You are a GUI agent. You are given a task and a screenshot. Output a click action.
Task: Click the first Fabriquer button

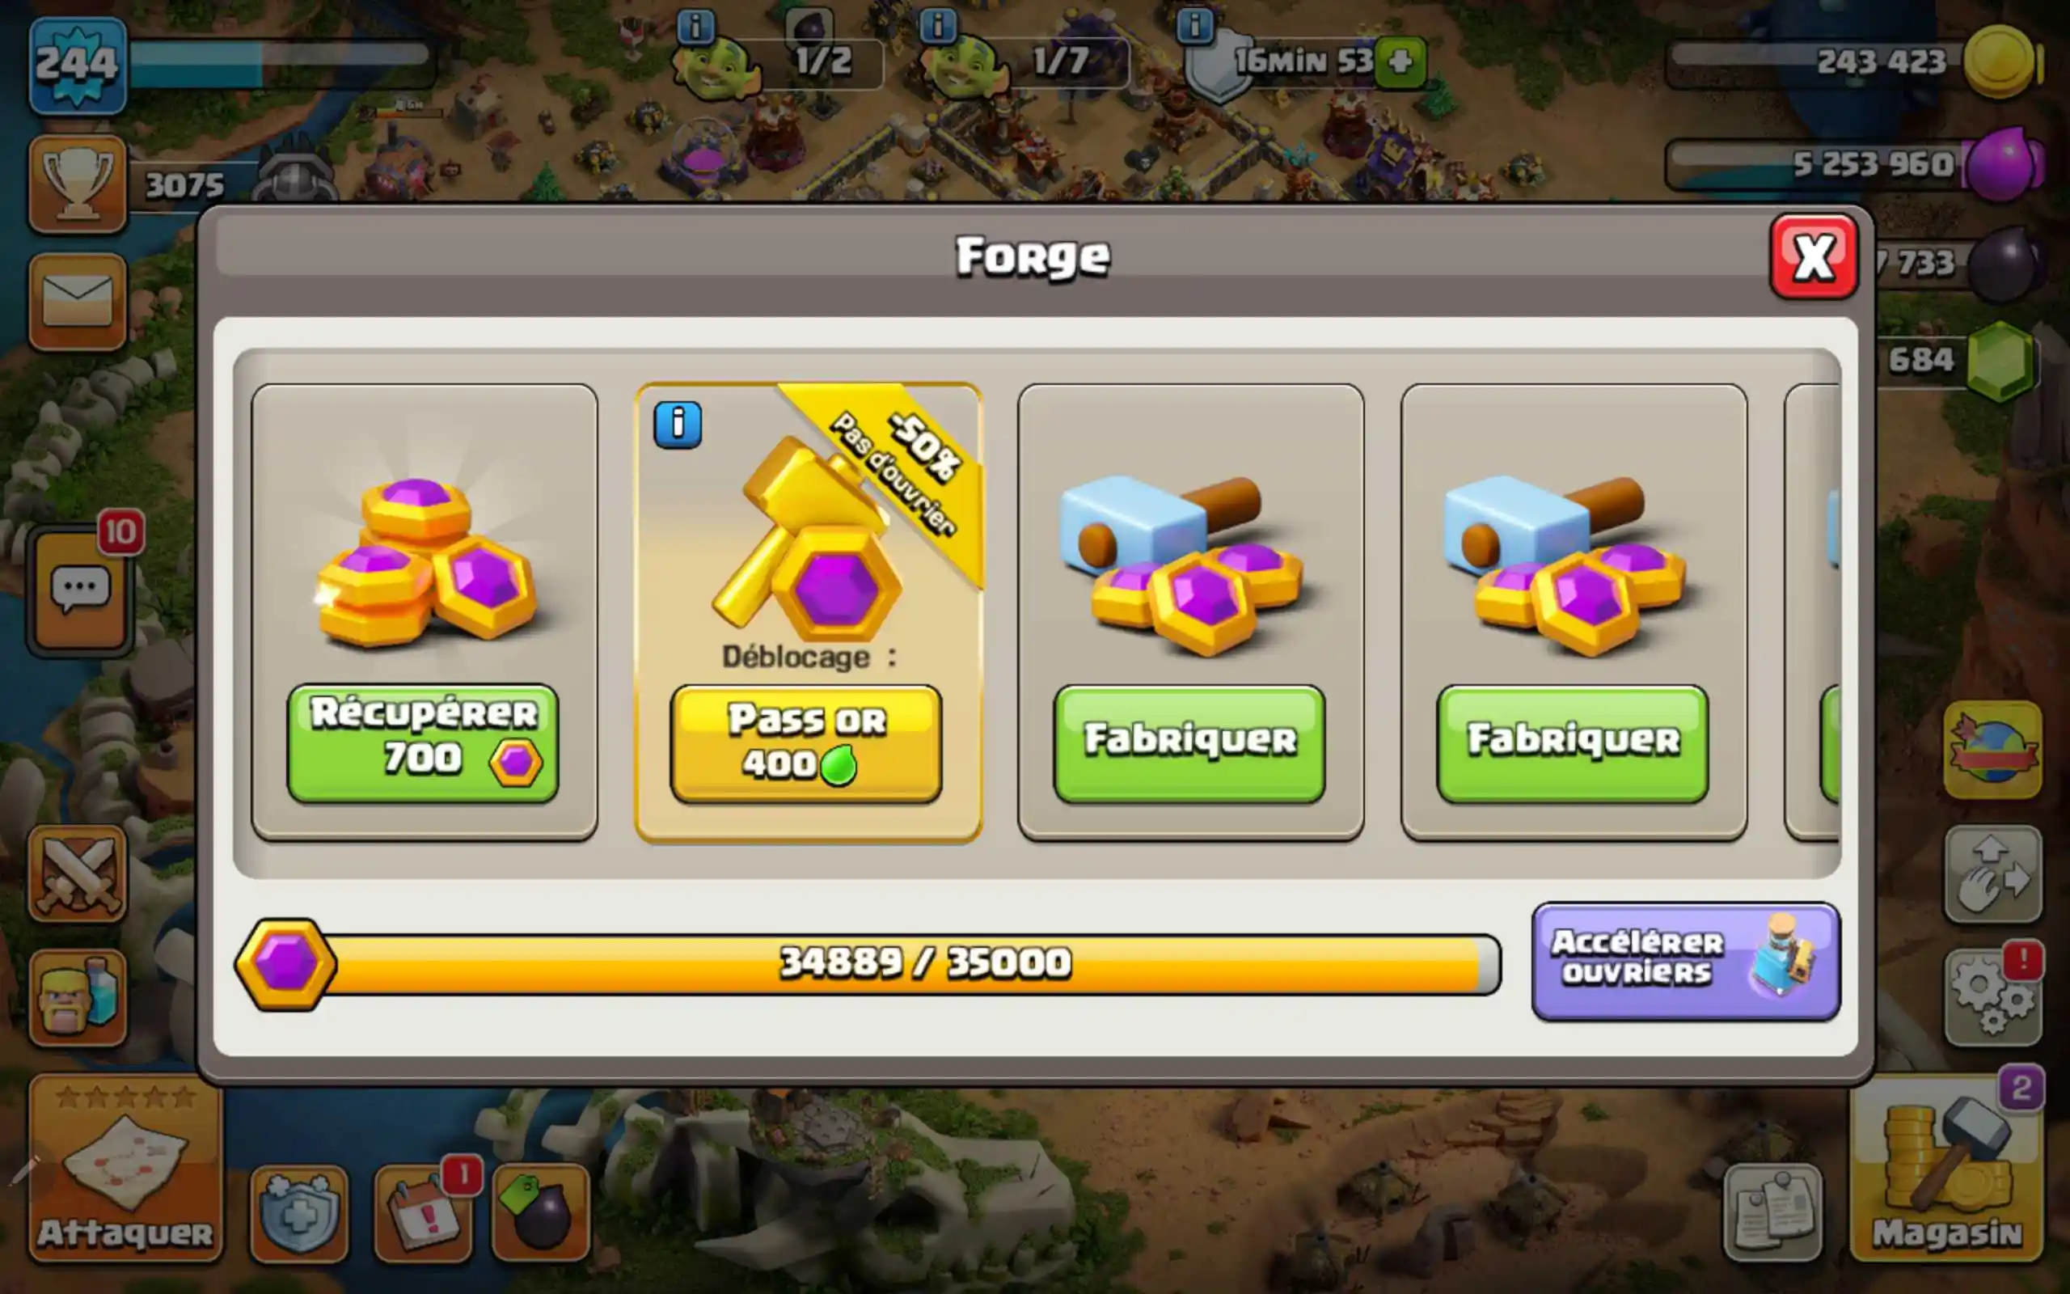pyautogui.click(x=1189, y=743)
